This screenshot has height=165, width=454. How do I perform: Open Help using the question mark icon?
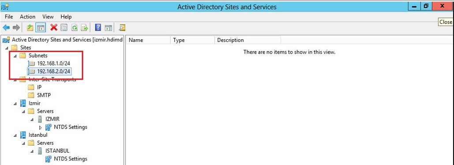pyautogui.click(x=98, y=28)
